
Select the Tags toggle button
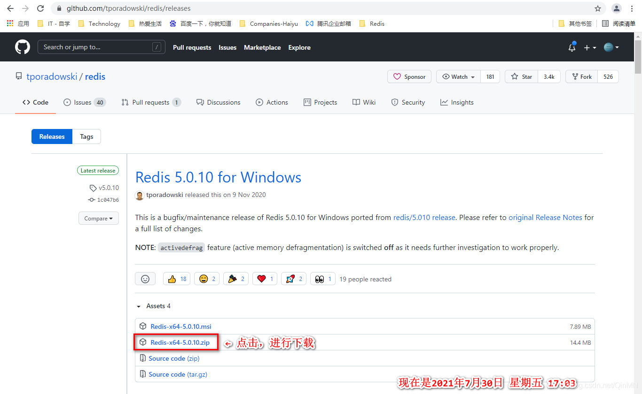tap(86, 136)
